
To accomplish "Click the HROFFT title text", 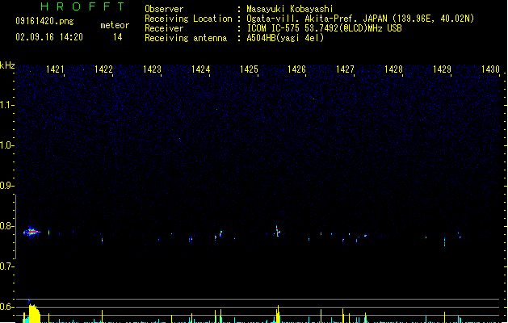I will click(x=82, y=6).
